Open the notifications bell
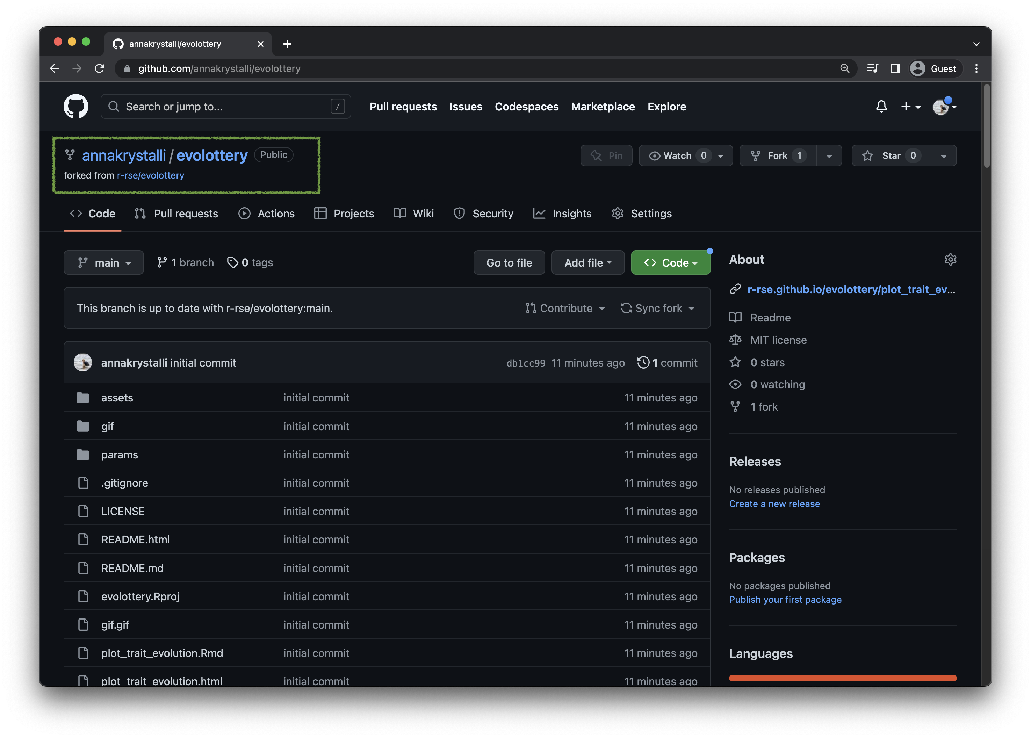This screenshot has height=738, width=1031. pyautogui.click(x=881, y=106)
